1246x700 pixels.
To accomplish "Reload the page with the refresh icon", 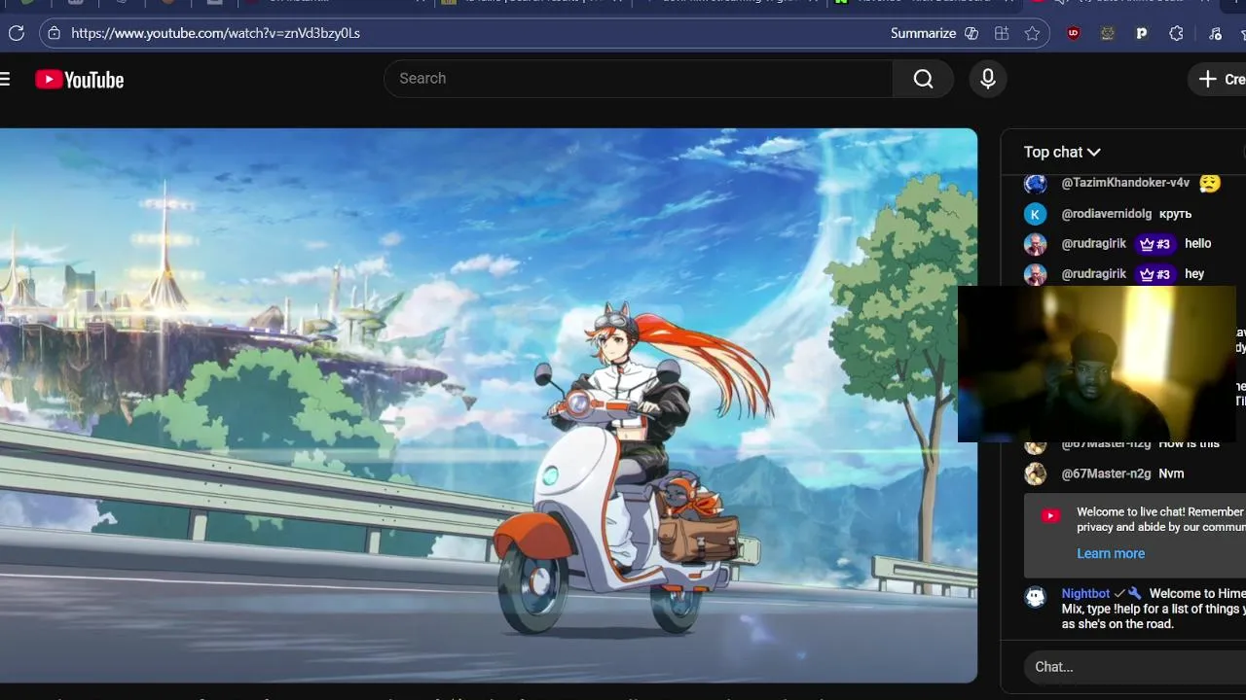I will (16, 33).
